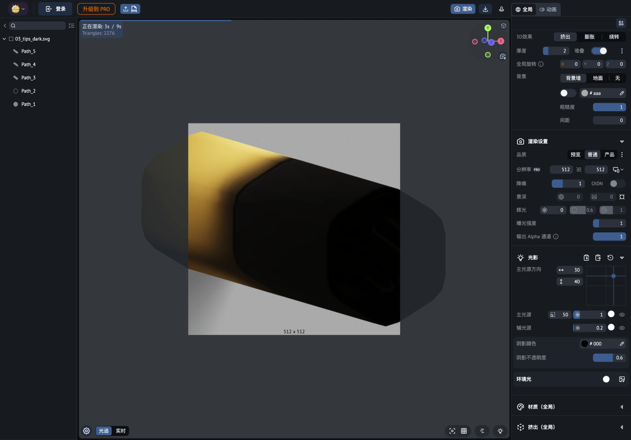Click the camera view icon under gizmo

pyautogui.click(x=503, y=56)
